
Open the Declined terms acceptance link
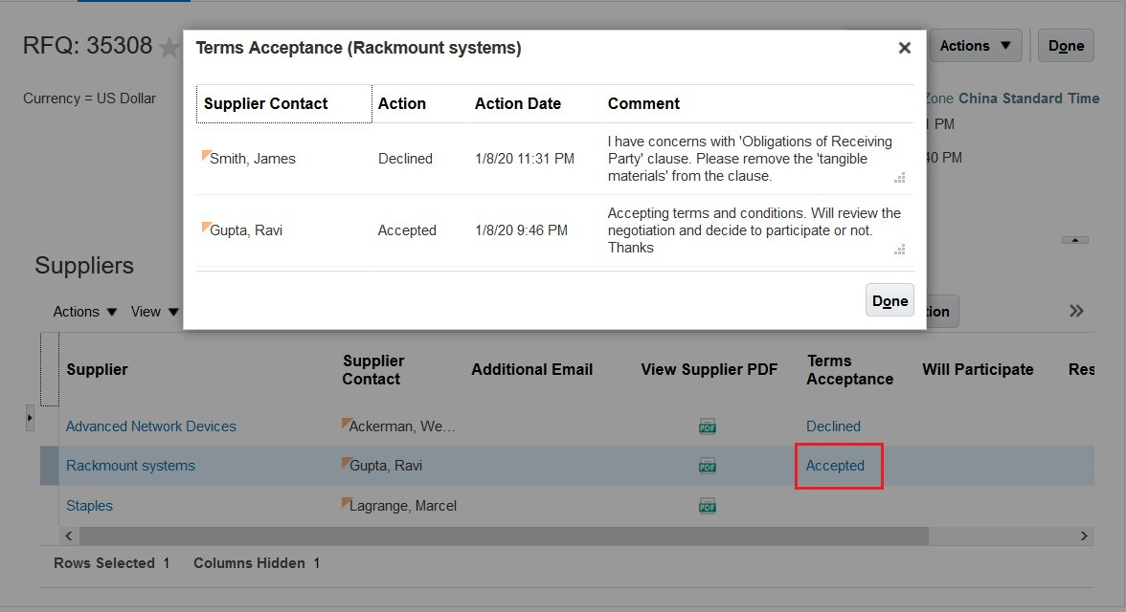(833, 426)
